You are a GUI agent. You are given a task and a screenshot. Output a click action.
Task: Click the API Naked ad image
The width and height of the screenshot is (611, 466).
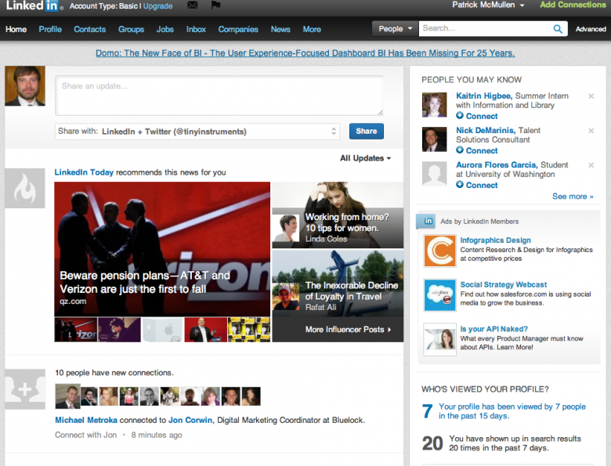click(x=440, y=339)
